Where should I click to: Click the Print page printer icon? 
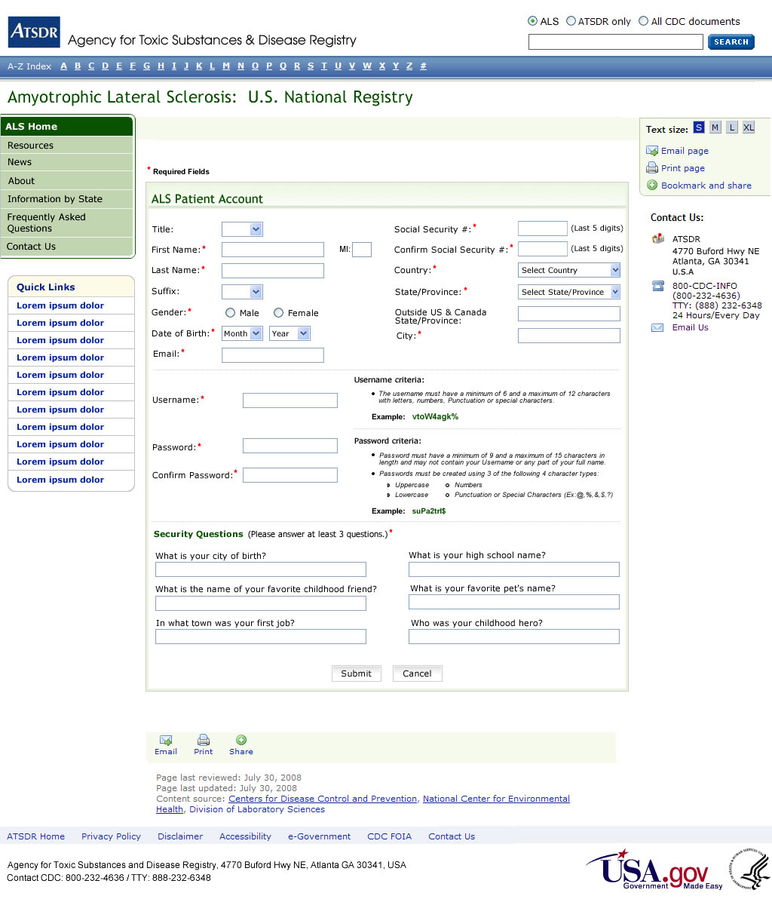pos(652,168)
